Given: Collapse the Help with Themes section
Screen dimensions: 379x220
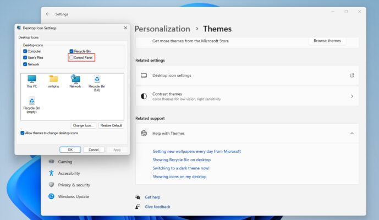Looking at the screenshot, I should click(352, 133).
